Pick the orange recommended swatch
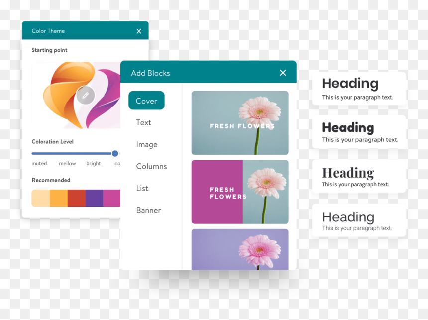This screenshot has height=320, width=428. [59, 198]
